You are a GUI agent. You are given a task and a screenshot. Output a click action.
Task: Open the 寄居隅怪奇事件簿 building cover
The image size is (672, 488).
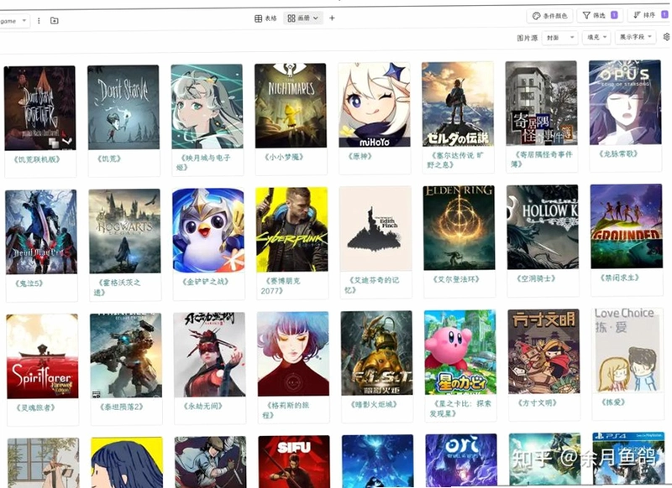(x=541, y=103)
